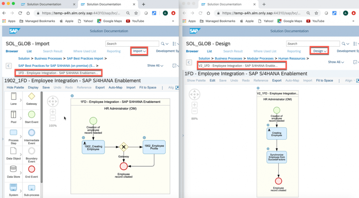
Task: Select the Intermediate Event palette shape
Action: pyautogui.click(x=32, y=133)
